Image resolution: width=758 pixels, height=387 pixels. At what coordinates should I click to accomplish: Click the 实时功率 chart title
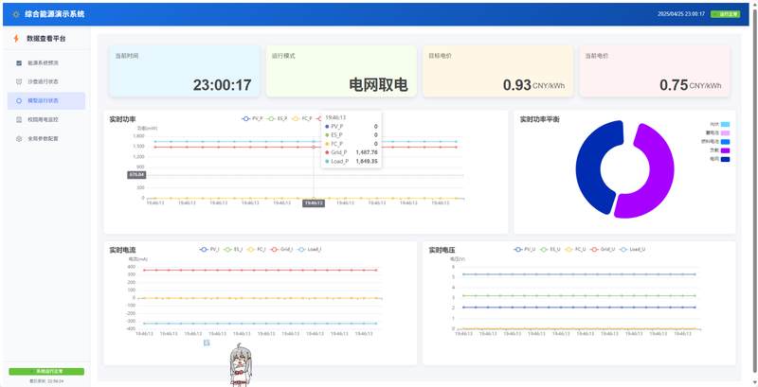[123, 118]
